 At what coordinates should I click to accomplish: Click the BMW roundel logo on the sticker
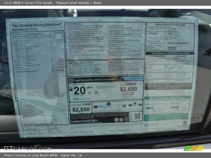click(185, 122)
